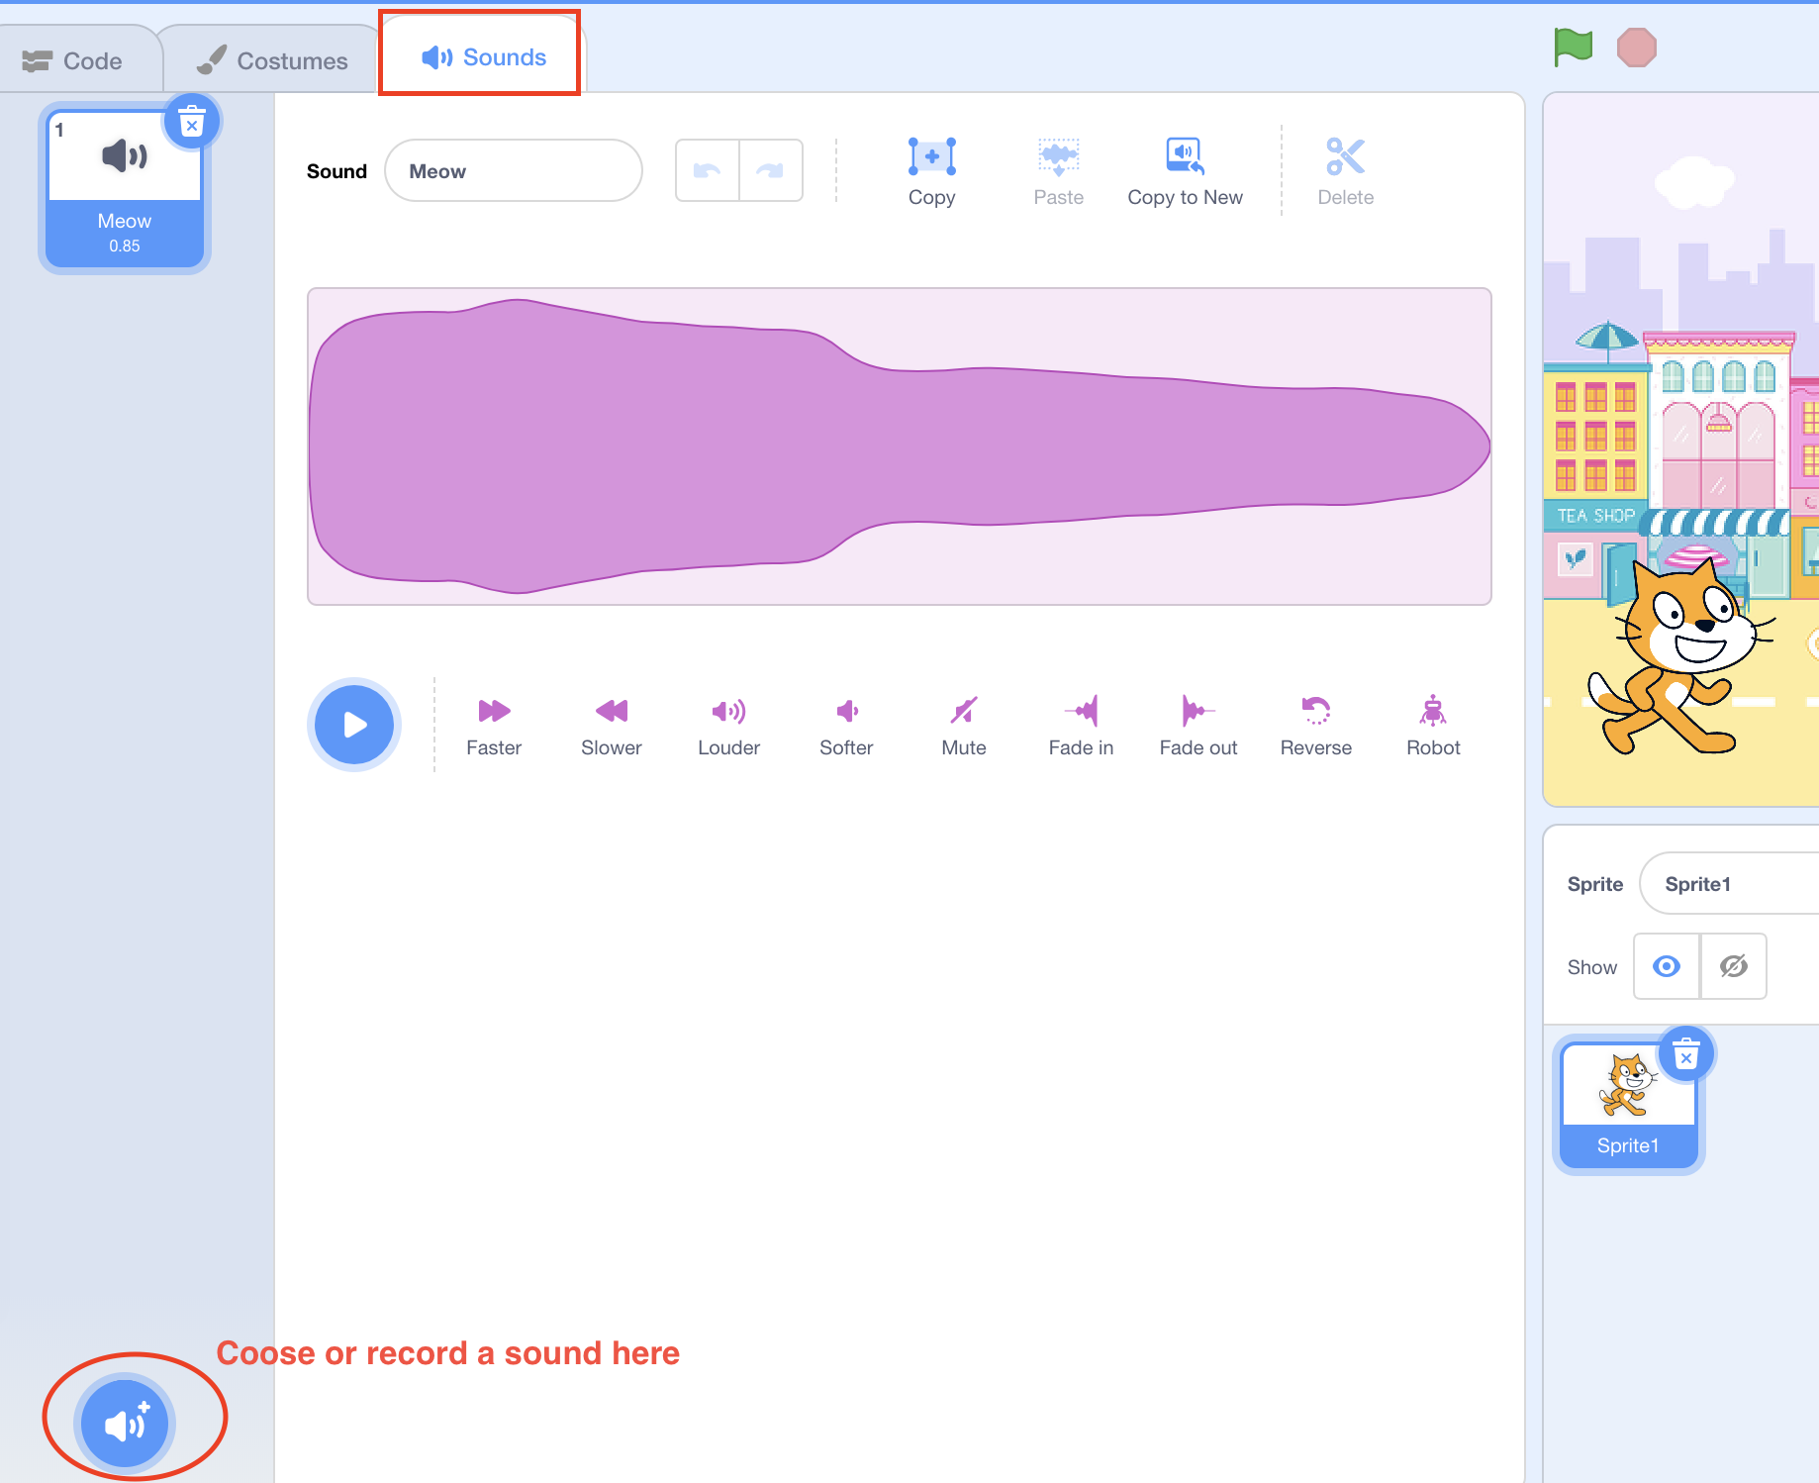Stop the project with the stop sign
The height and width of the screenshot is (1483, 1819).
pos(1637,45)
